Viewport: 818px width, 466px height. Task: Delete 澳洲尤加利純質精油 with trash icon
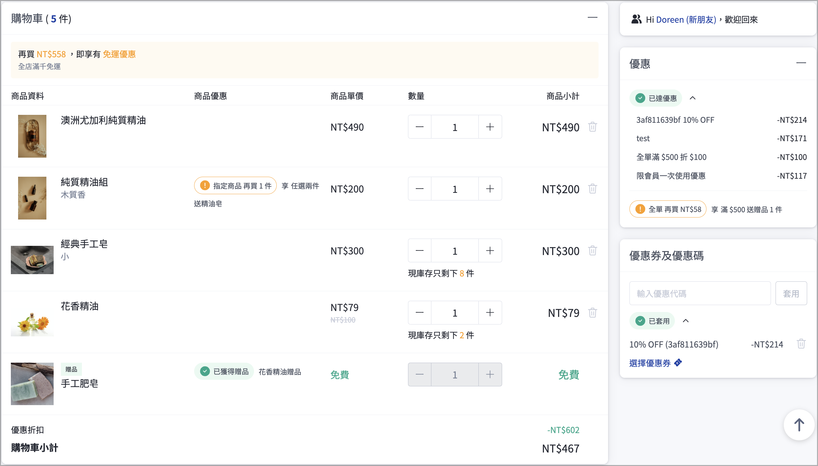pyautogui.click(x=592, y=127)
